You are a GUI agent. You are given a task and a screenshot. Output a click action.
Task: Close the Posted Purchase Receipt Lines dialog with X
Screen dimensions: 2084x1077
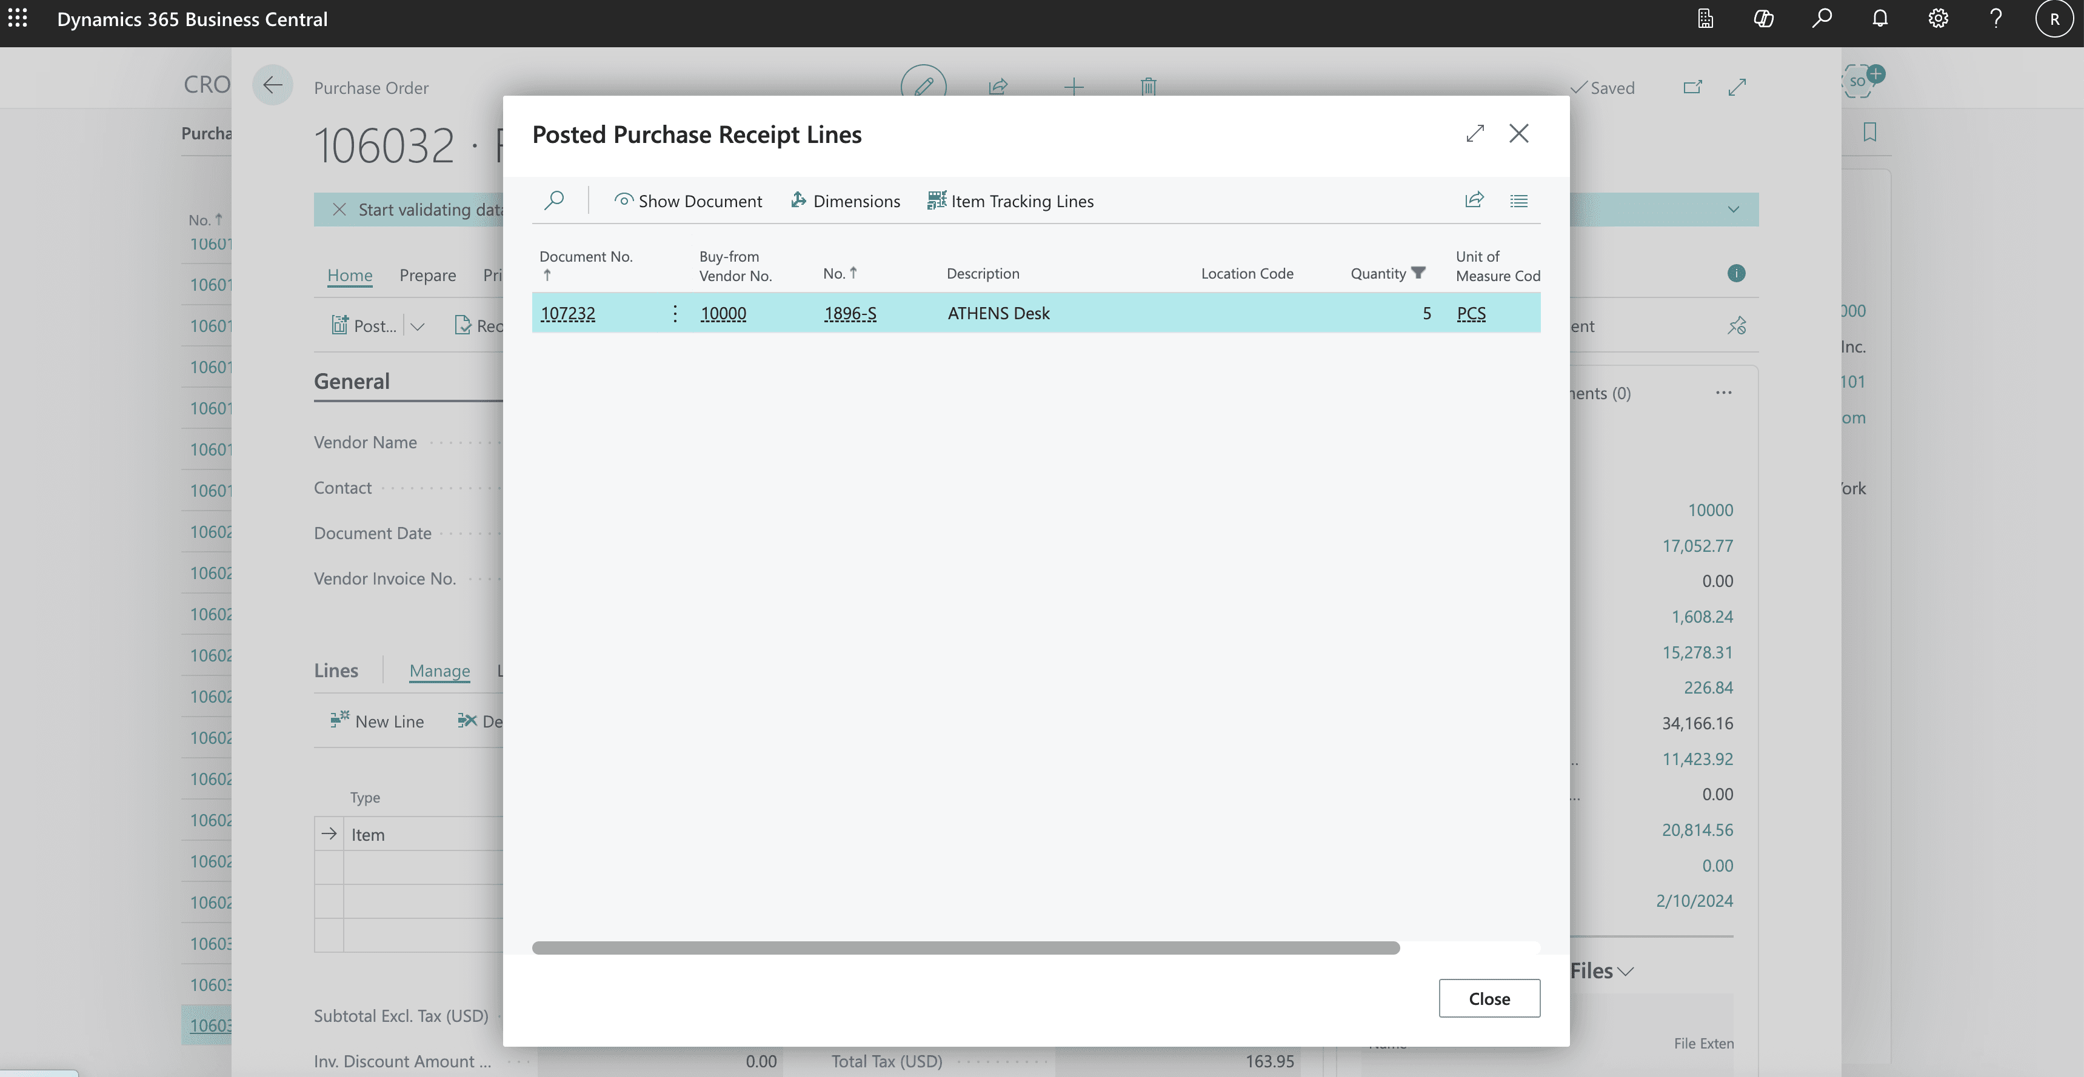(1519, 133)
